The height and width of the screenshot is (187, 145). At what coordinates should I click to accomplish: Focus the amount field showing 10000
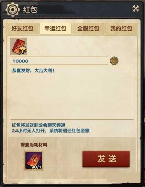pos(59,61)
